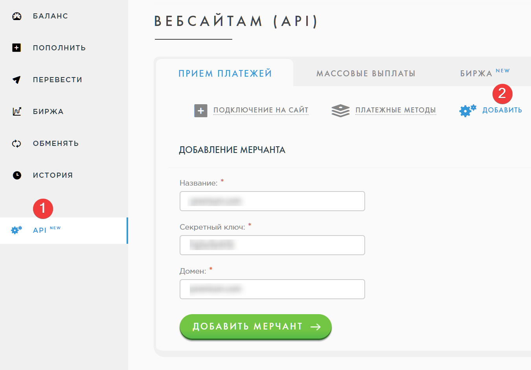The image size is (531, 370).
Task: Click the blue gears icon beside Добавить
Action: tap(467, 110)
